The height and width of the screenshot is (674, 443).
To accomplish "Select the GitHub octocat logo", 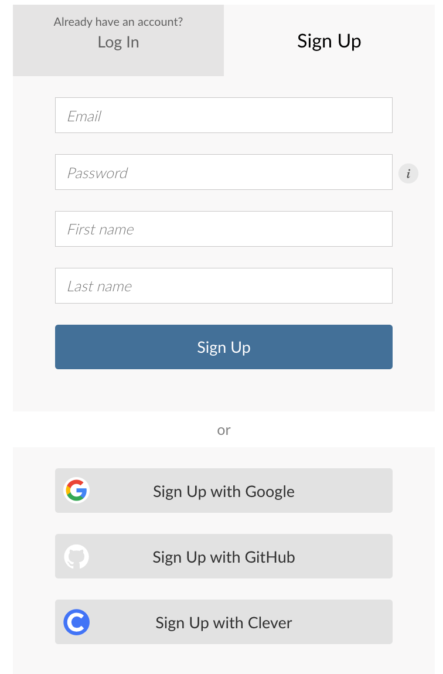I will point(76,556).
